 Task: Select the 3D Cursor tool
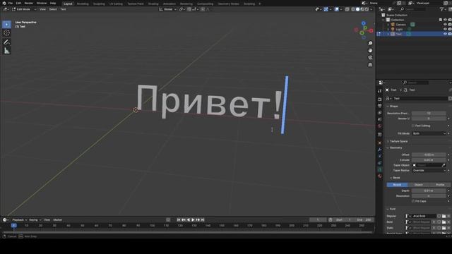pyautogui.click(x=6, y=33)
